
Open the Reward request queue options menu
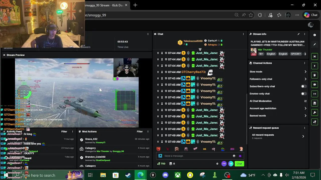305,128
